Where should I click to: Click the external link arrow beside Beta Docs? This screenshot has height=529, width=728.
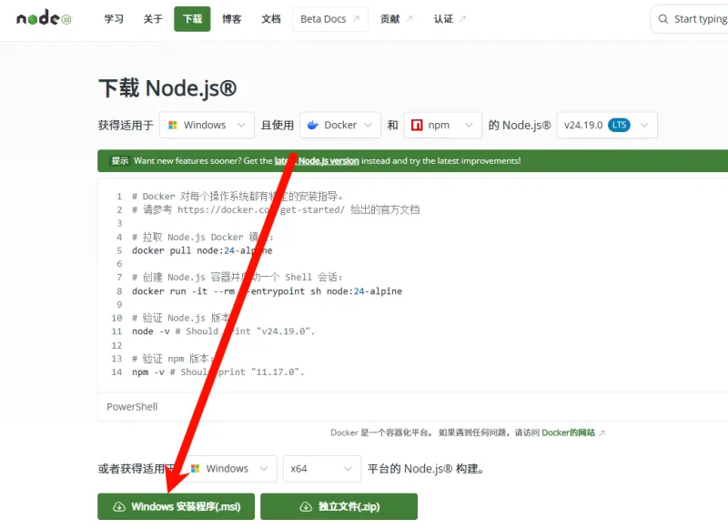pyautogui.click(x=356, y=18)
